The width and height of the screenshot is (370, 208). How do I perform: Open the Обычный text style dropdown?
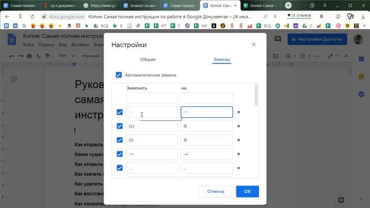(x=92, y=56)
